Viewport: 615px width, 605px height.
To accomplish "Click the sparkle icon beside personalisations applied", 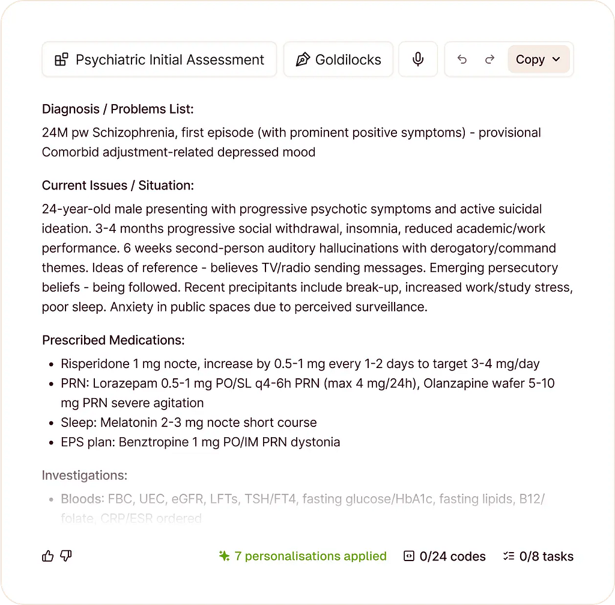I will coord(224,556).
